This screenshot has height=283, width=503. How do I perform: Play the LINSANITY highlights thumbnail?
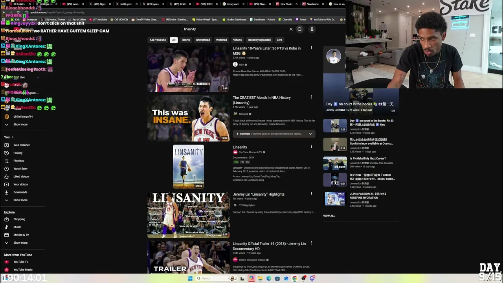(188, 215)
